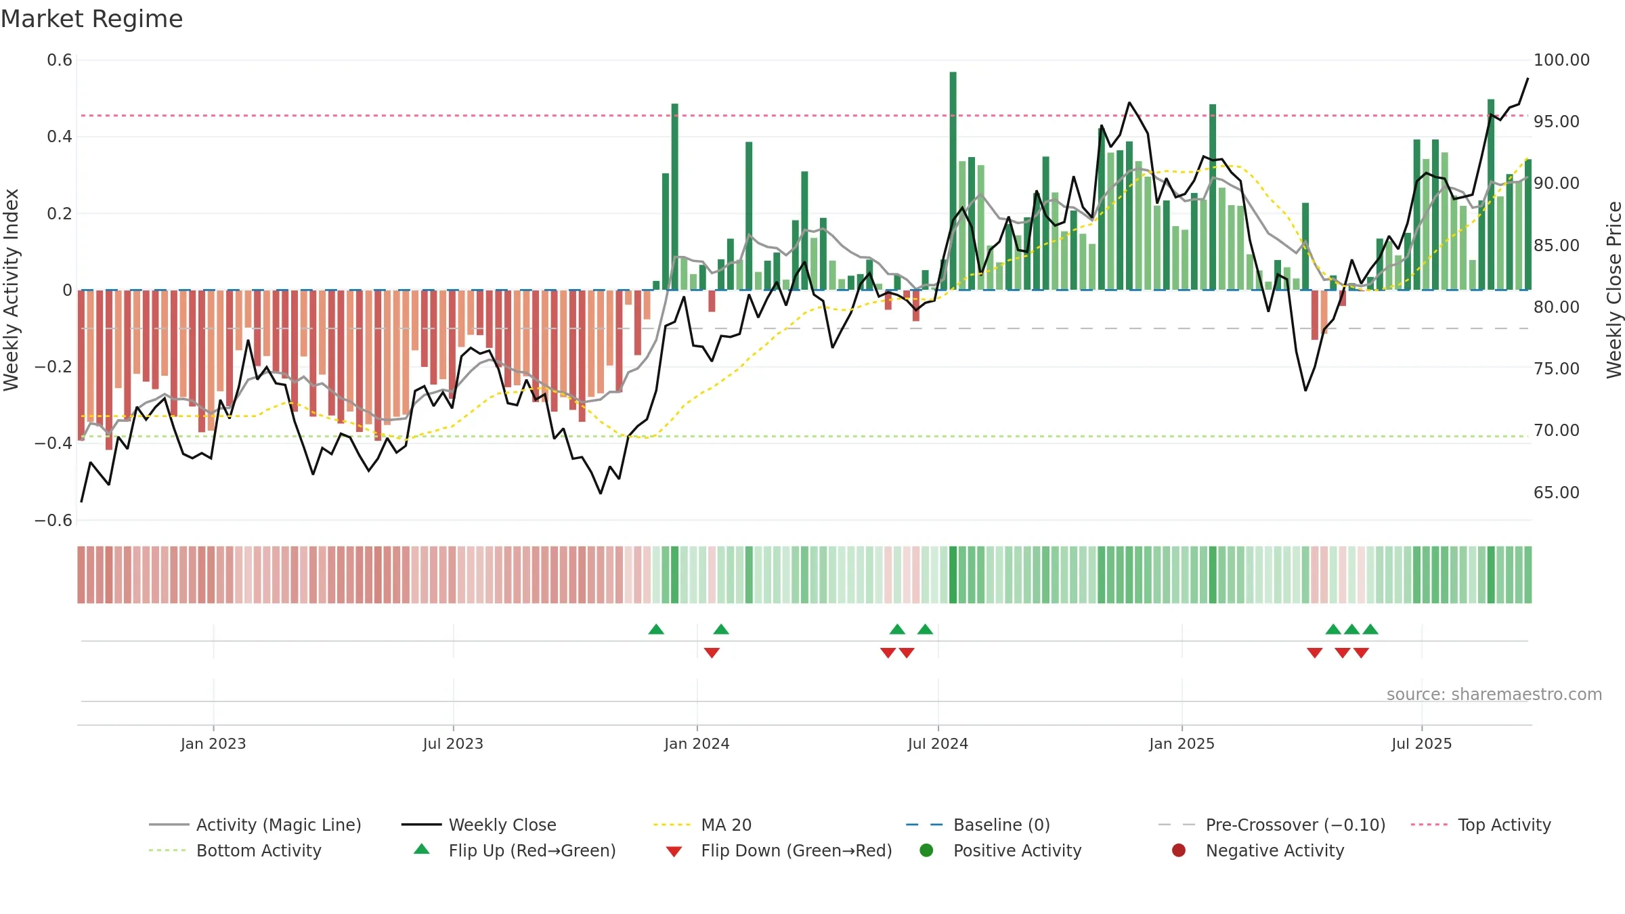The image size is (1625, 914).
Task: Toggle the Weekly Close legend entry
Action: click(479, 825)
